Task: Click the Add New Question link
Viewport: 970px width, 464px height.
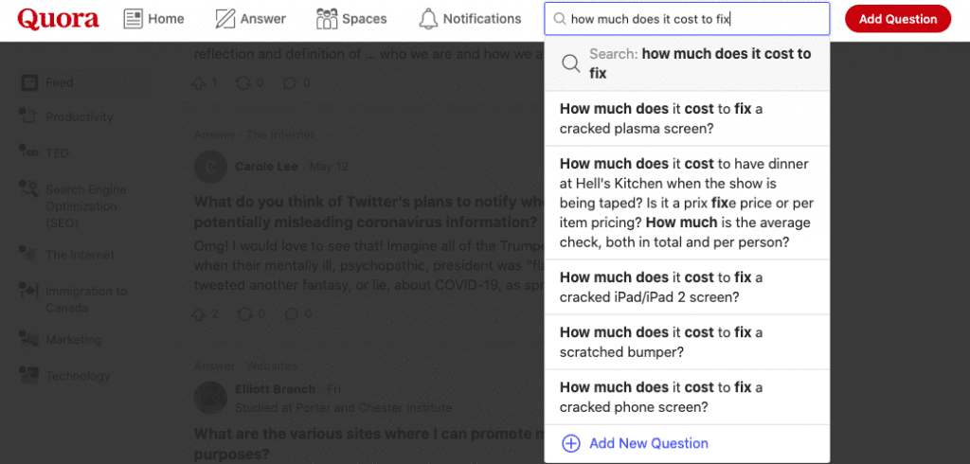Action: point(649,443)
